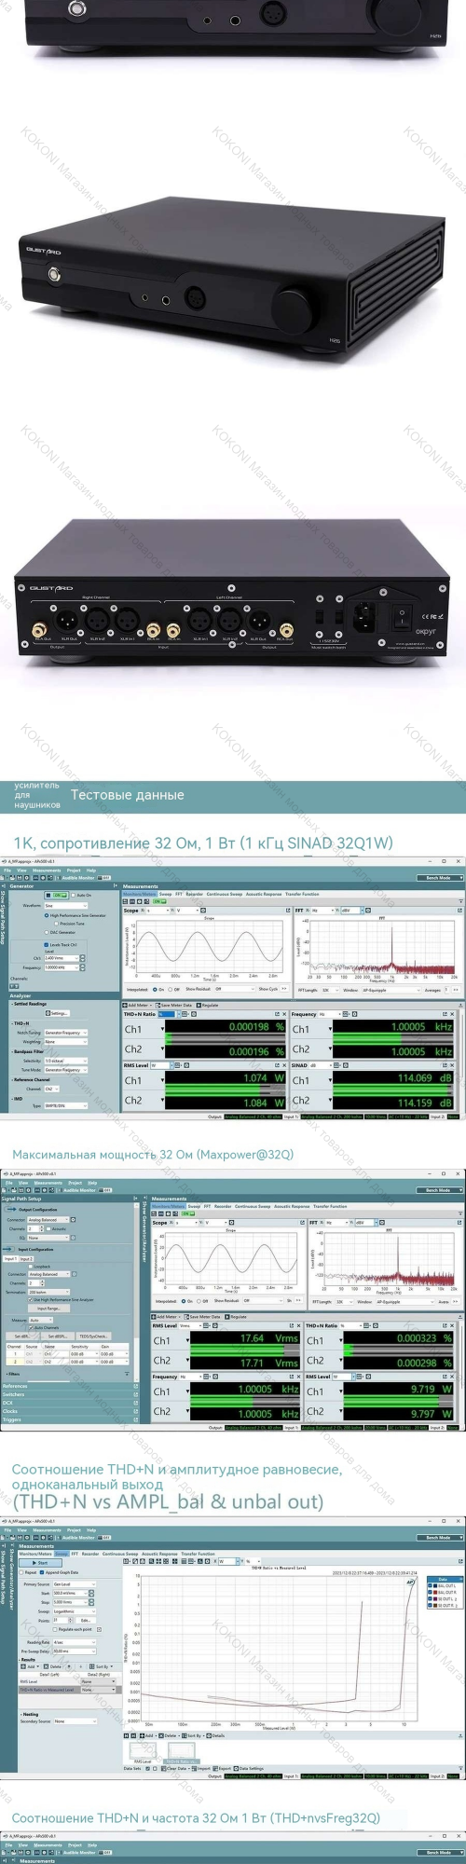
Task: Toggle Append Graph Data checkbox
Action: tap(43, 1572)
